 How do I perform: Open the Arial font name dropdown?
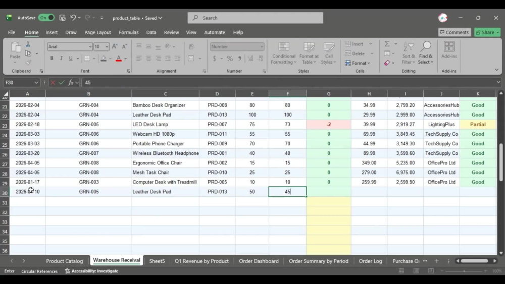[x=90, y=46]
